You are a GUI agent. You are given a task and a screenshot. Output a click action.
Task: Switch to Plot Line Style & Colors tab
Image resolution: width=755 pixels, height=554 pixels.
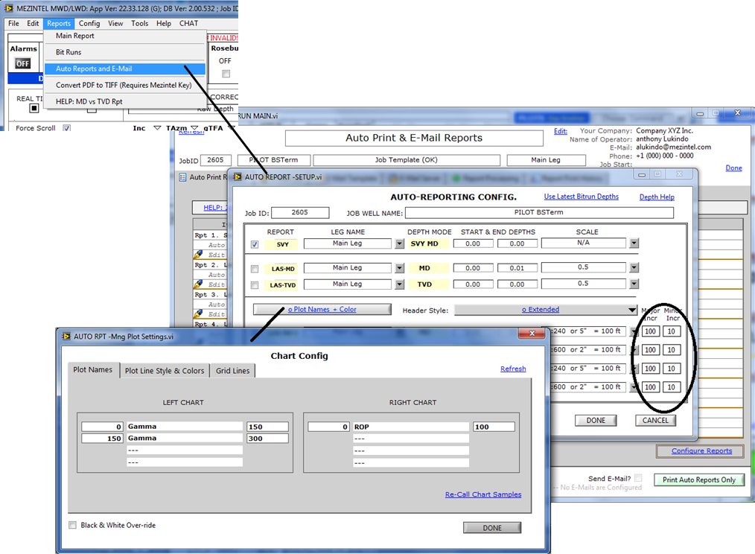tap(165, 371)
